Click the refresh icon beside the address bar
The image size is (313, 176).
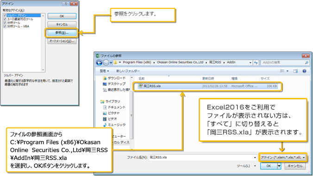256,62
